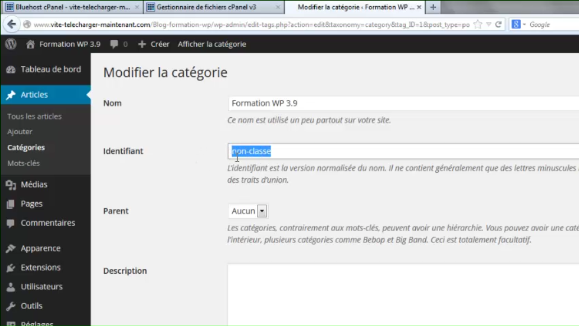Click the Créer link in admin bar
Viewport: 579px width, 326px height.
point(160,44)
